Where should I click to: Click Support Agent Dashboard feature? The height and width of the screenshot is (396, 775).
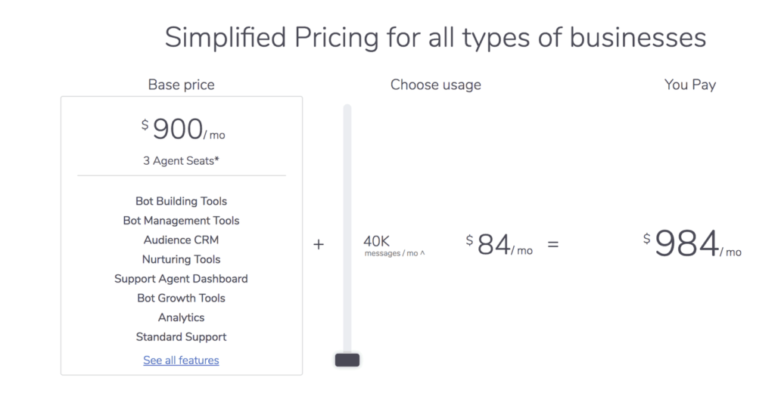click(181, 279)
